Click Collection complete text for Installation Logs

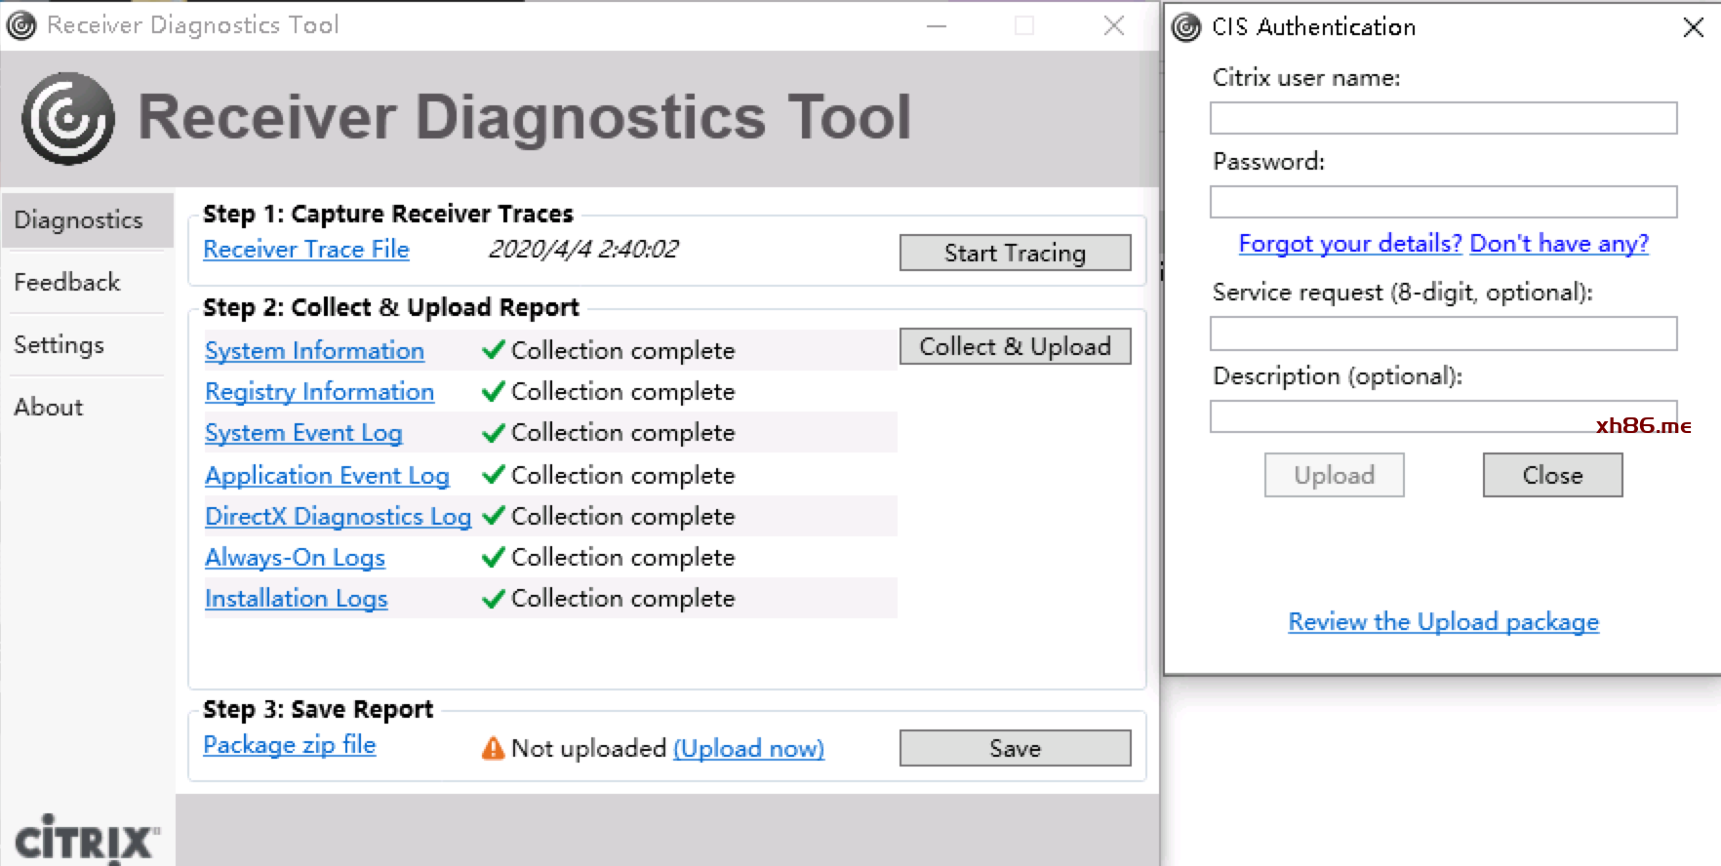pos(622,598)
